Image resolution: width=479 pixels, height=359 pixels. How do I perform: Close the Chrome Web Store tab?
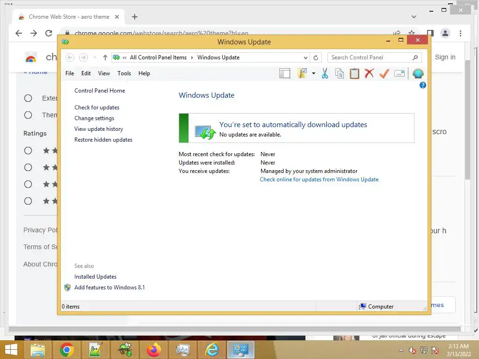click(116, 17)
